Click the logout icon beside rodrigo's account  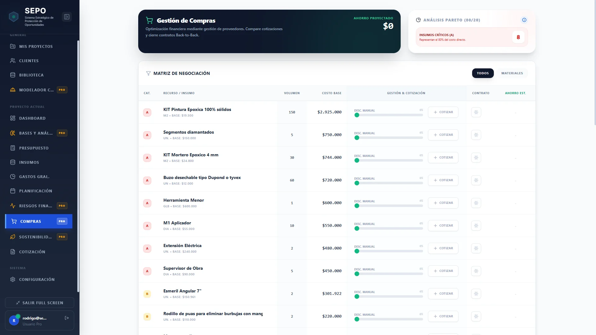tap(66, 318)
